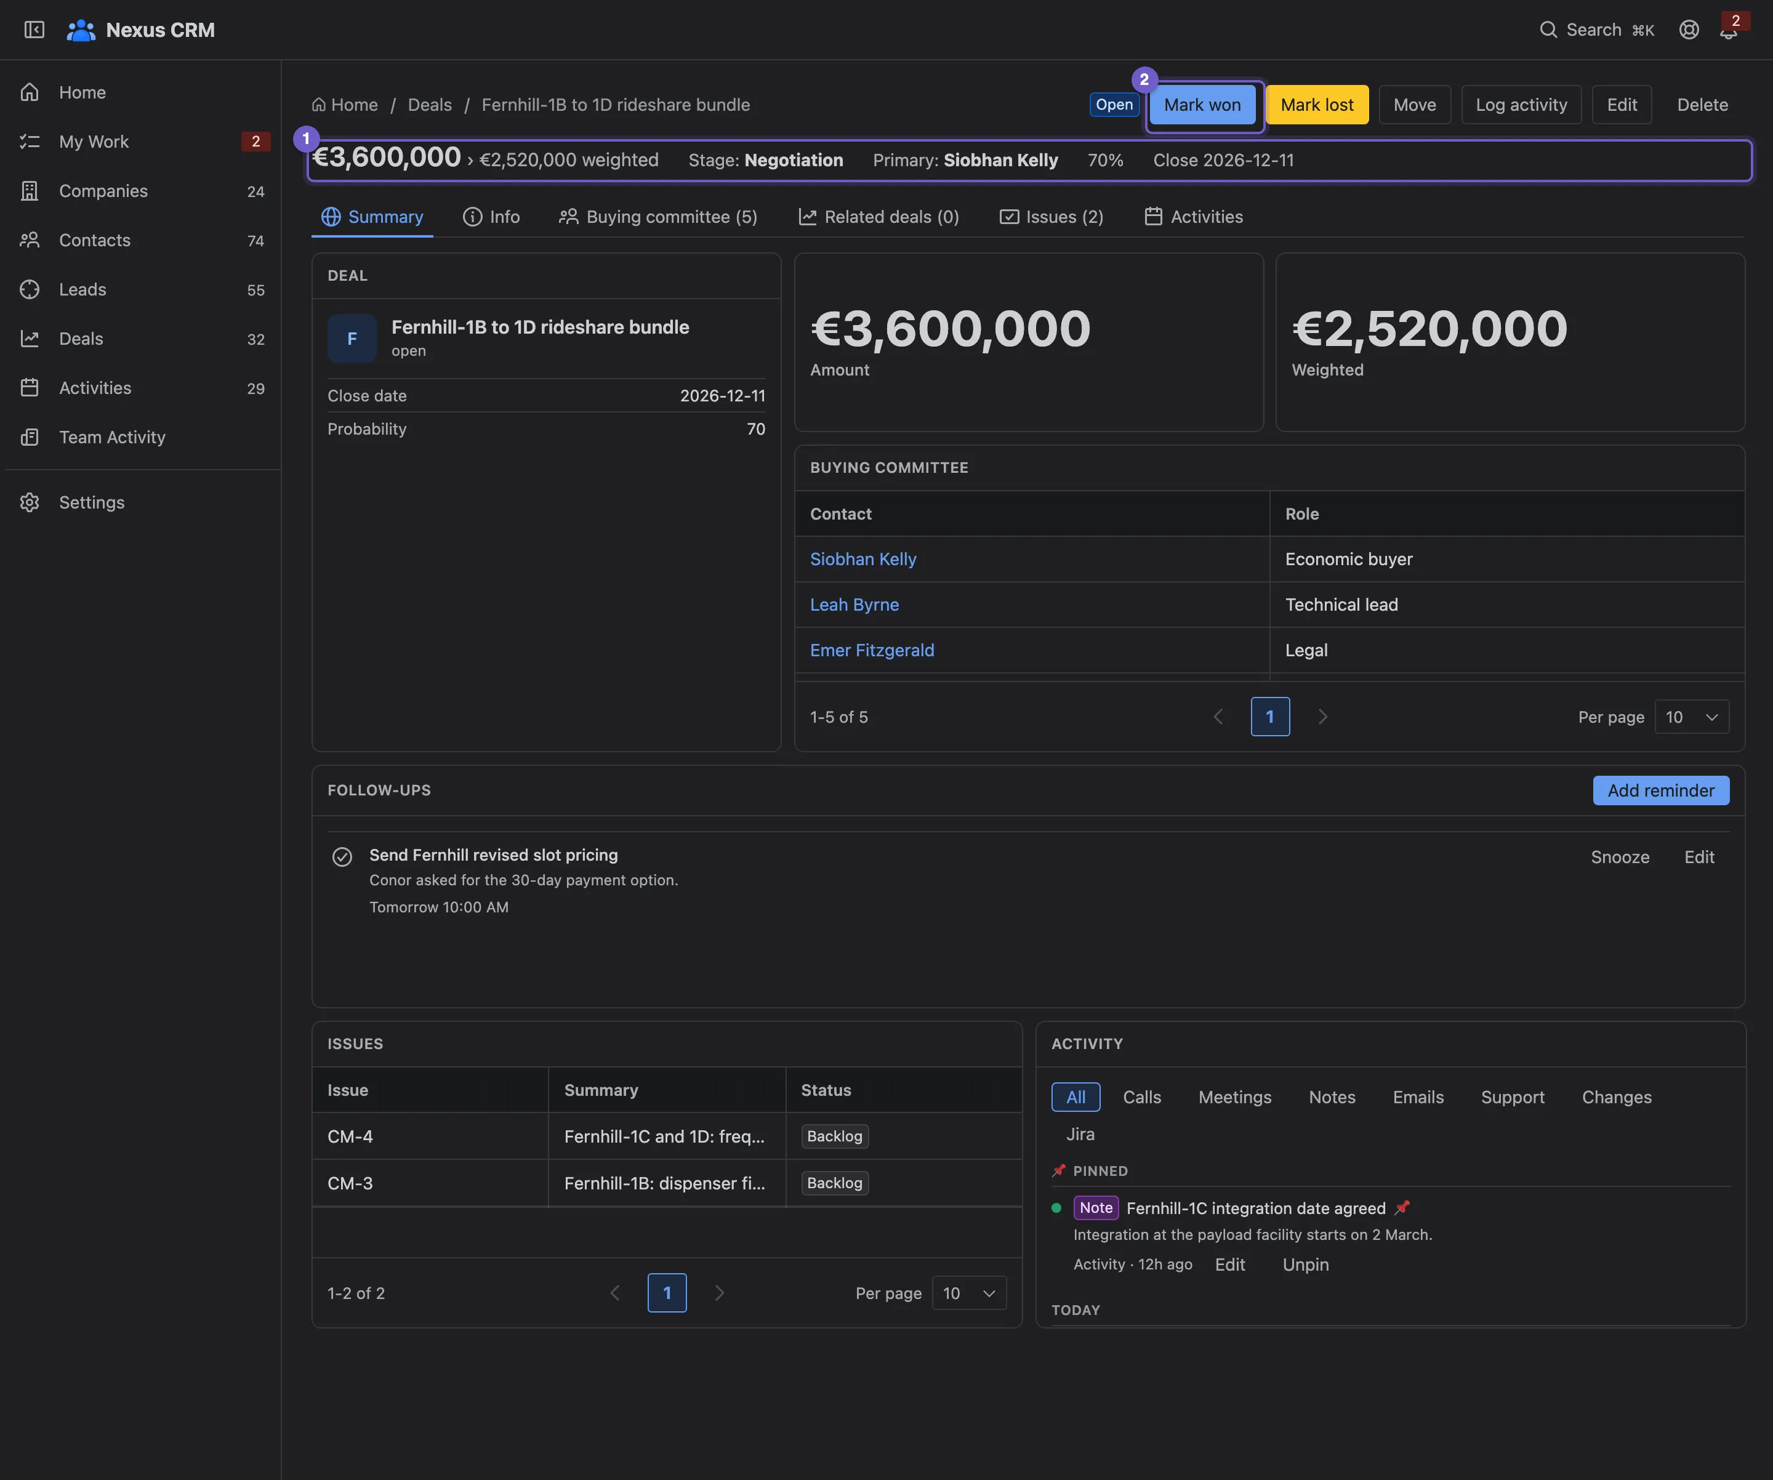Image resolution: width=1773 pixels, height=1480 pixels.
Task: Click the Settings gear icon
Action: (30, 502)
